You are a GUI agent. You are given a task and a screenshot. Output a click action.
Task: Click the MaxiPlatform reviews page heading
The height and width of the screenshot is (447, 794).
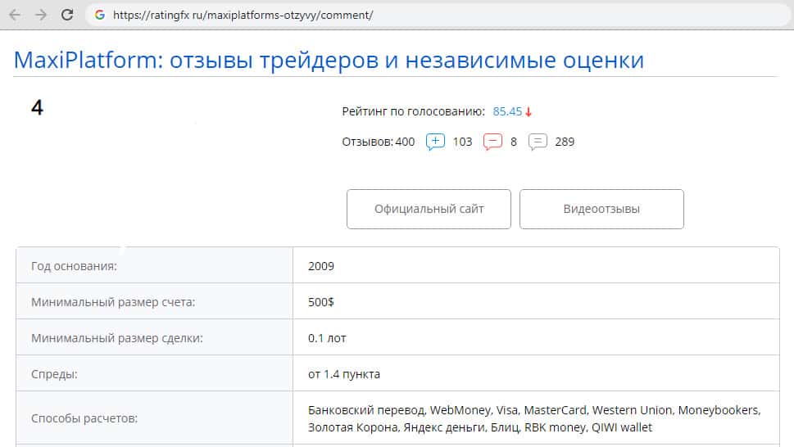click(x=329, y=60)
